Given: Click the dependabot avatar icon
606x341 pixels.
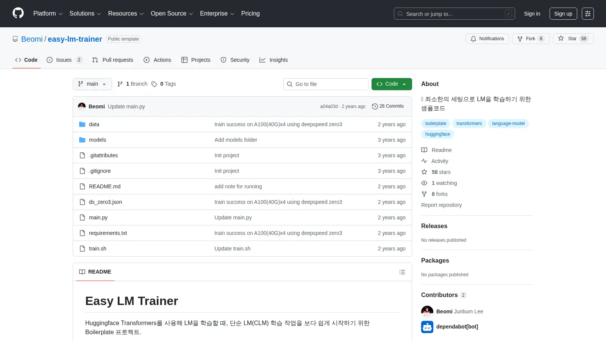Looking at the screenshot, I should pyautogui.click(x=427, y=327).
